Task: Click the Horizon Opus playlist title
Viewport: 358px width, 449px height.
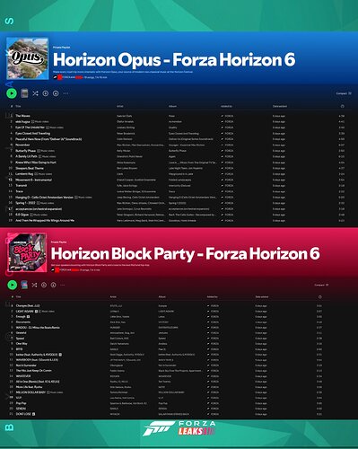Action: [174, 59]
